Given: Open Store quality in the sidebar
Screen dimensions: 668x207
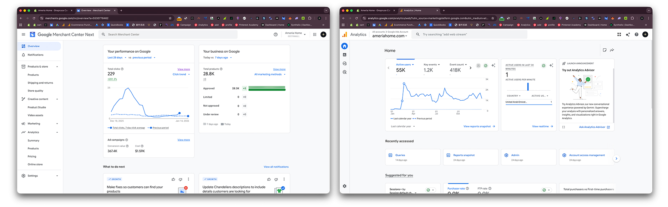Looking at the screenshot, I should 35,91.
